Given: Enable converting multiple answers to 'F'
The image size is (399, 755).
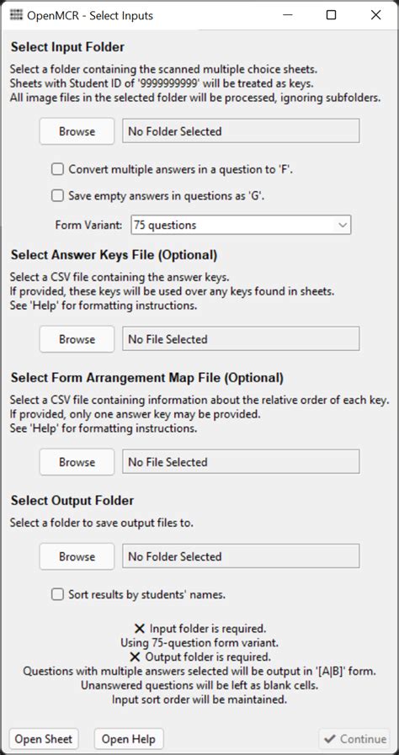Looking at the screenshot, I should [x=58, y=169].
